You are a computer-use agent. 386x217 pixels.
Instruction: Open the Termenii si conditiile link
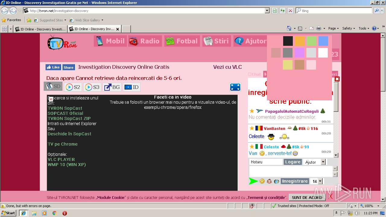[266, 197]
